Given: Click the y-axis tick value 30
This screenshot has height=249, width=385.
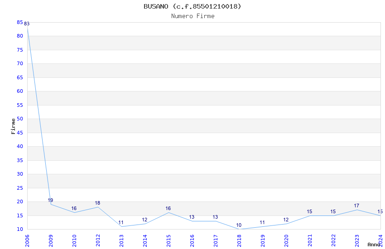Looking at the screenshot, I should [x=20, y=174].
